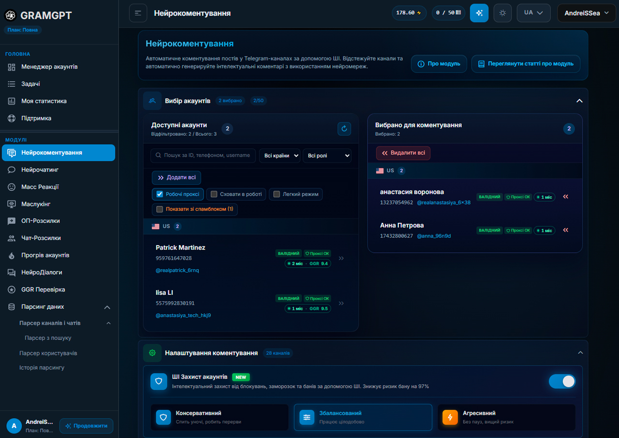Add Patrick Martinez with the double-arrow icon
The height and width of the screenshot is (438, 619).
click(x=341, y=258)
